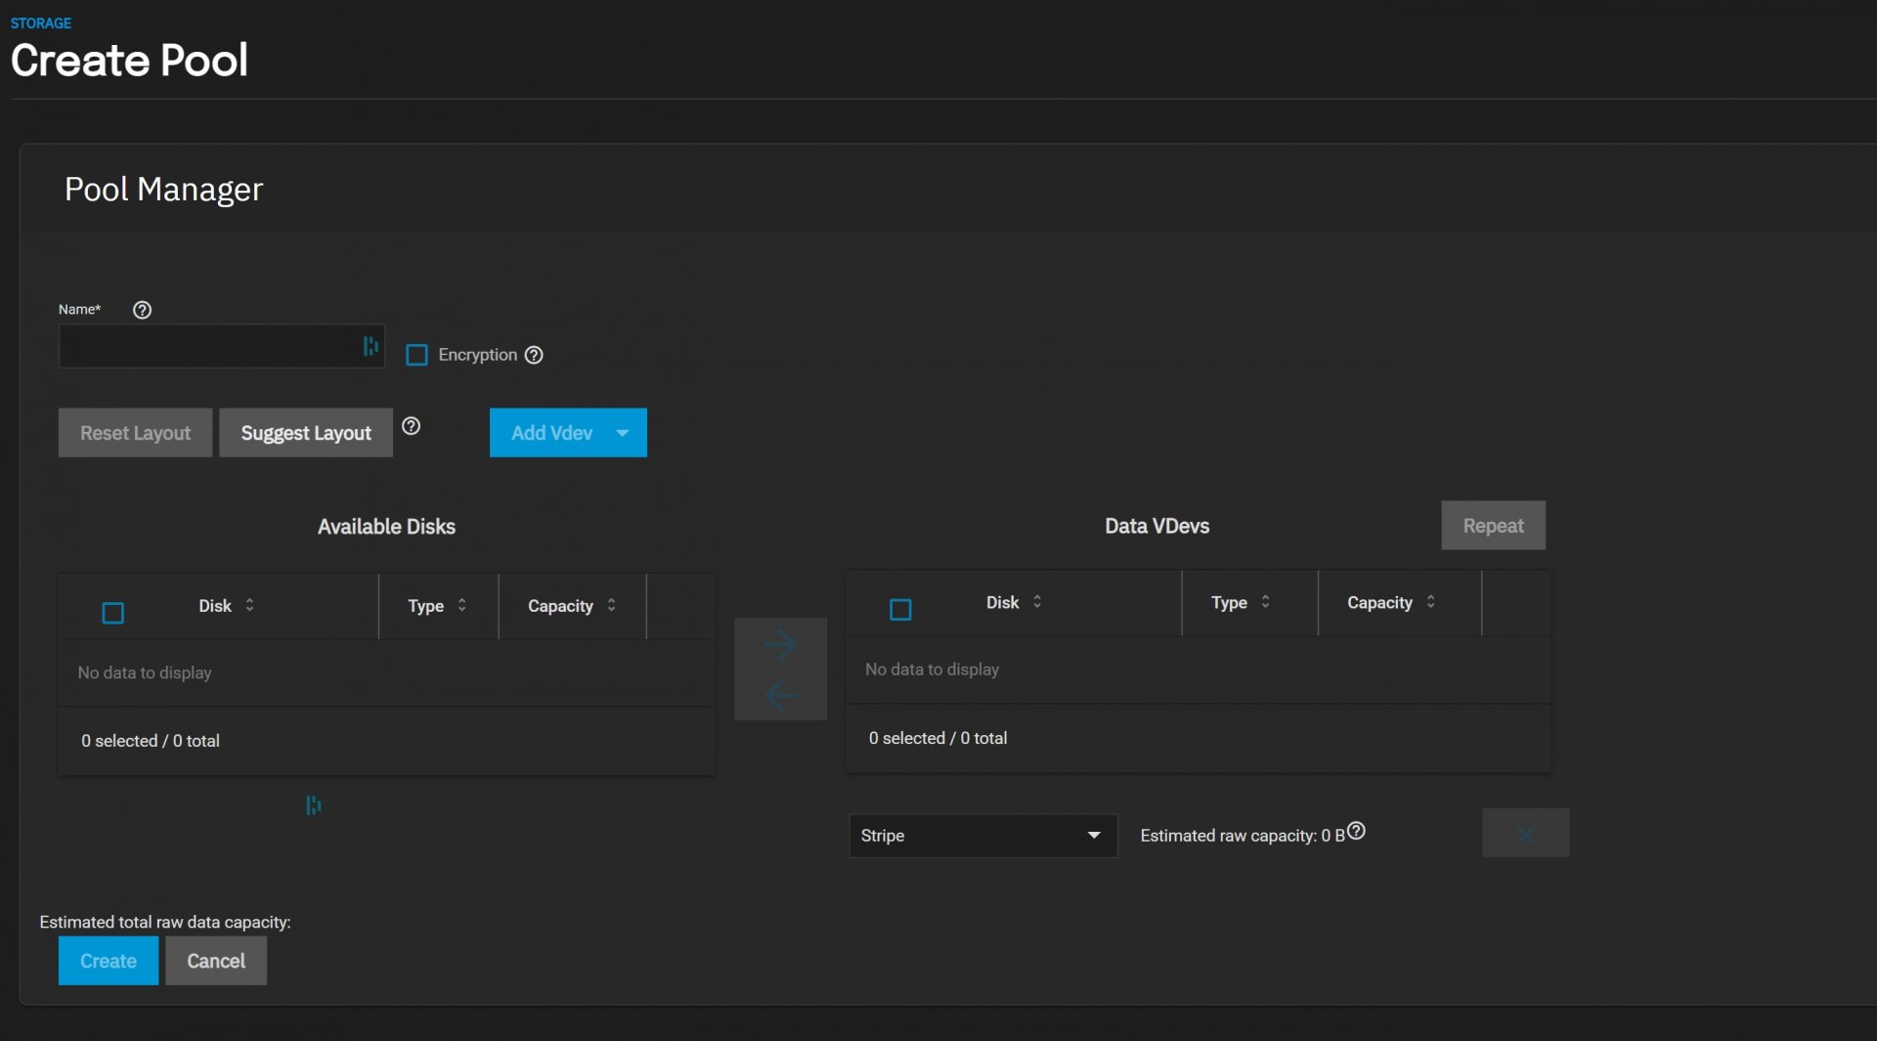Select all in Data VDevs table
The height and width of the screenshot is (1041, 1877).
click(x=900, y=610)
